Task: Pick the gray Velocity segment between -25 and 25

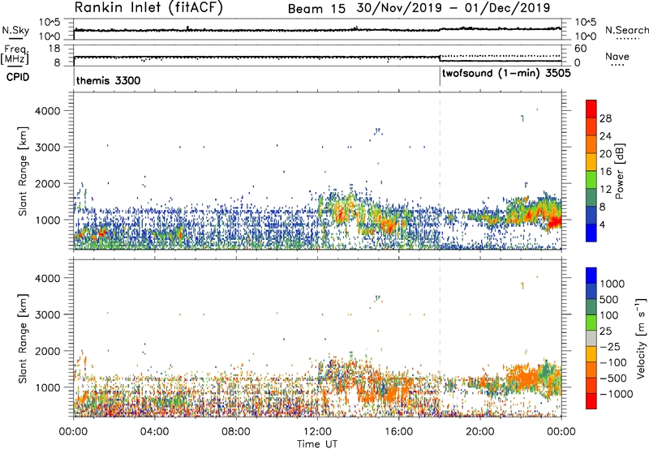Action: (x=591, y=338)
